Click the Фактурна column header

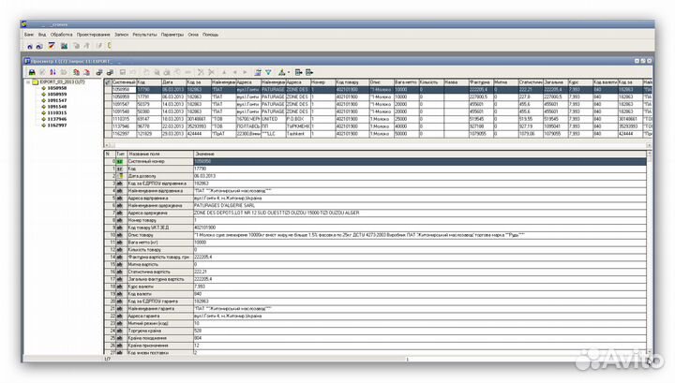coord(481,82)
